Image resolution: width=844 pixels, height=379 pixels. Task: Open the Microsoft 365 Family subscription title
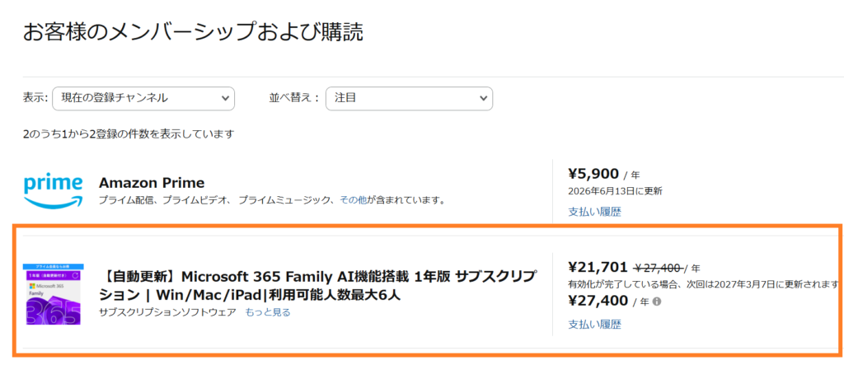(x=317, y=285)
